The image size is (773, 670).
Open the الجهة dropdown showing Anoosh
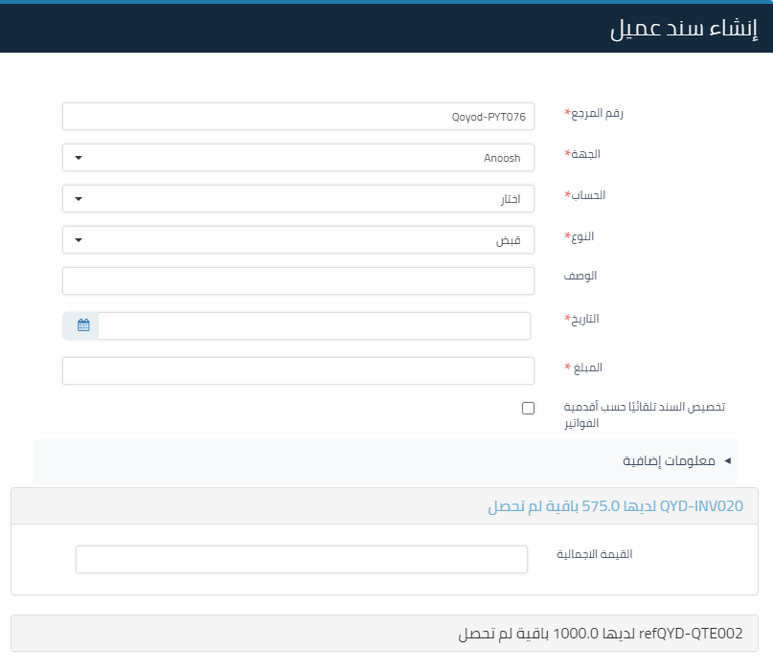[297, 157]
